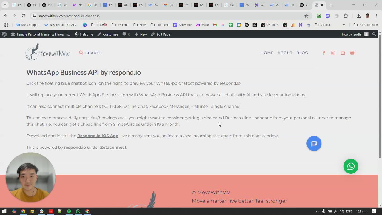
Task: Open the New content admin bar menu
Action: 141,34
